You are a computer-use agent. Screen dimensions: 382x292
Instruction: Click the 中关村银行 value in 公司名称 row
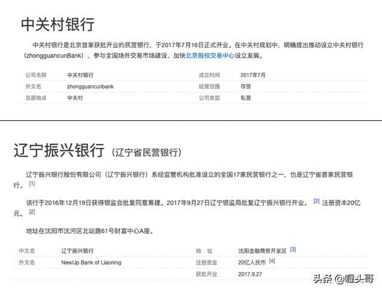(80, 75)
